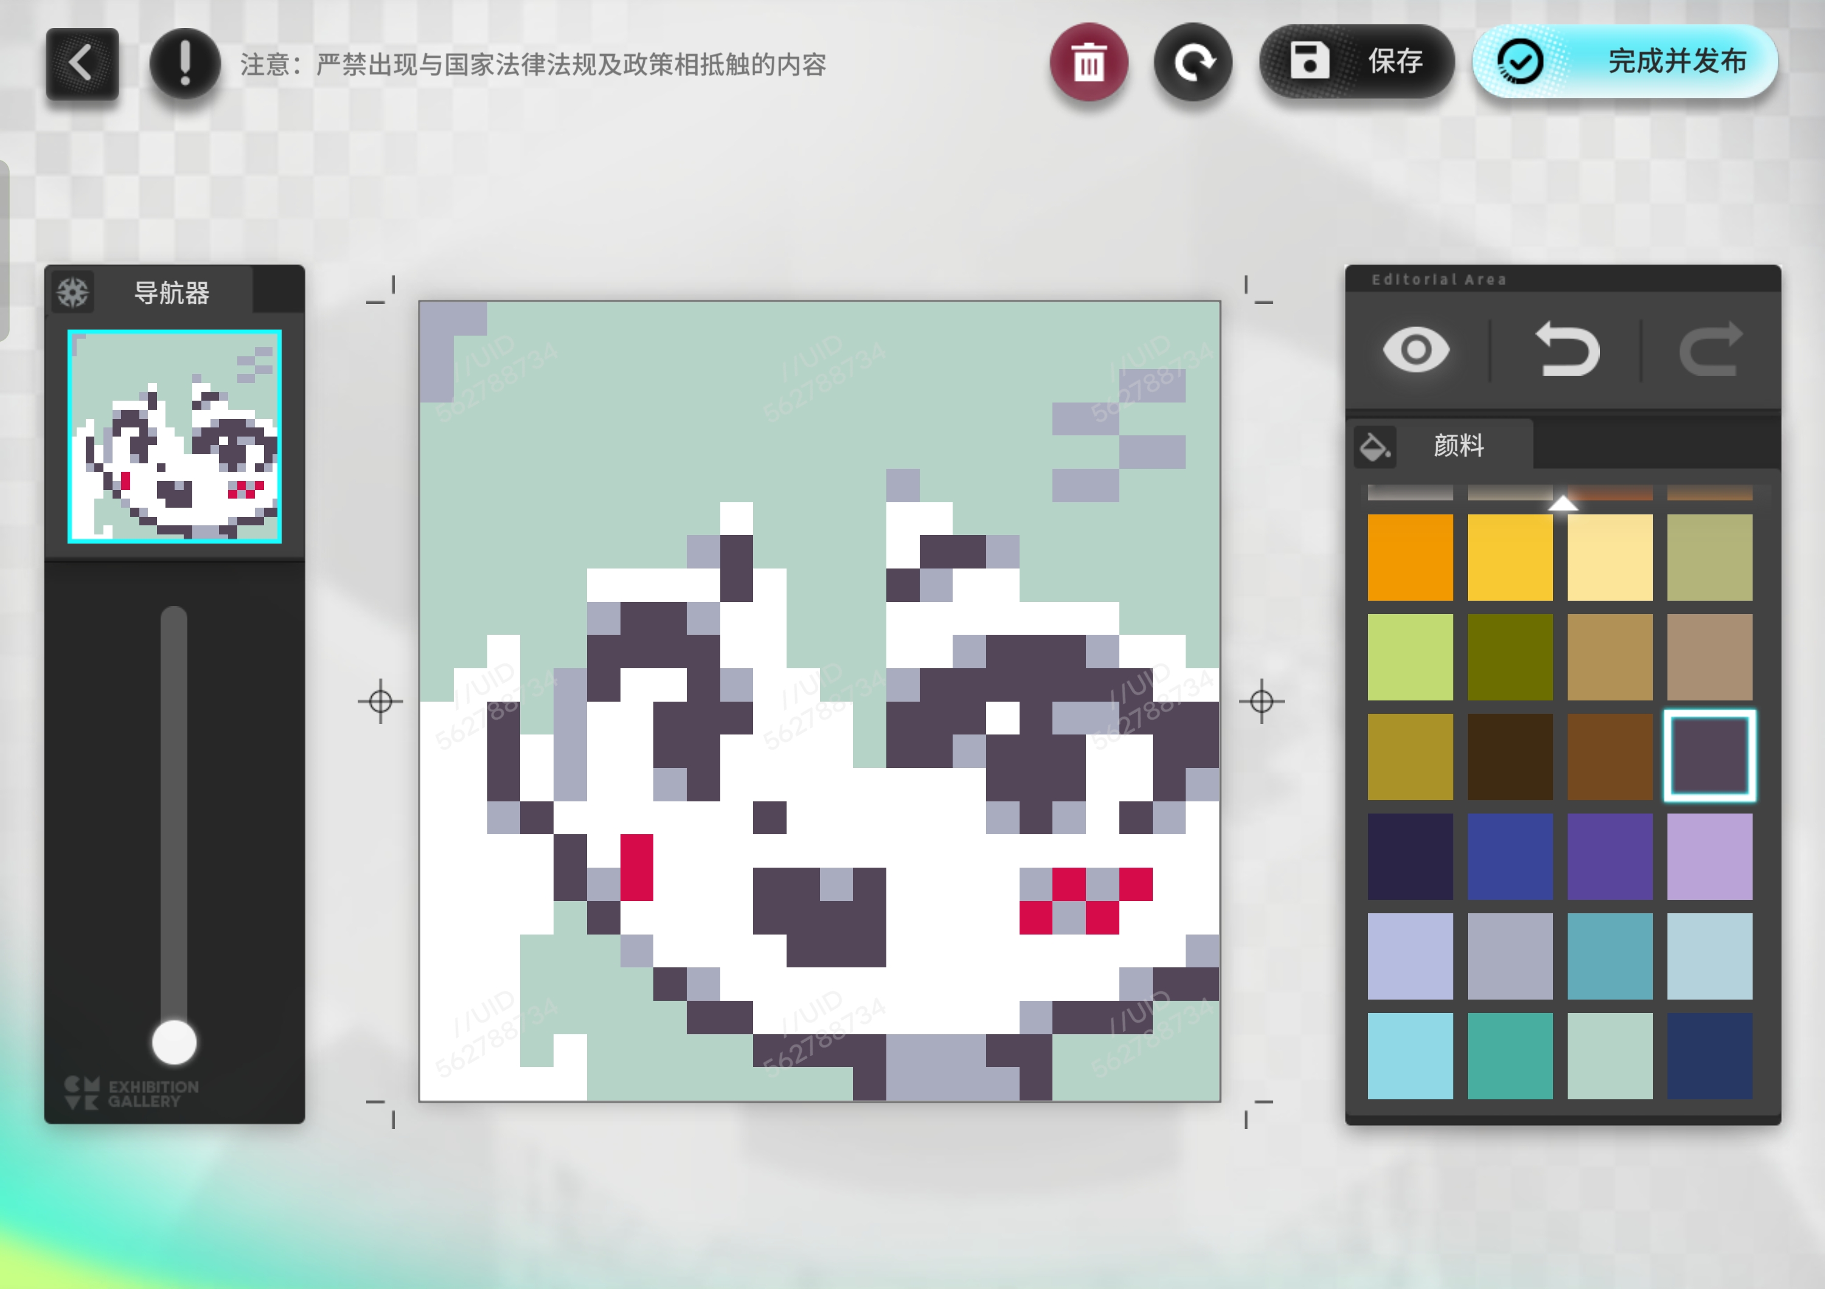Viewport: 1825px width, 1289px height.
Task: Select the paint bucket icon
Action: 1375,446
